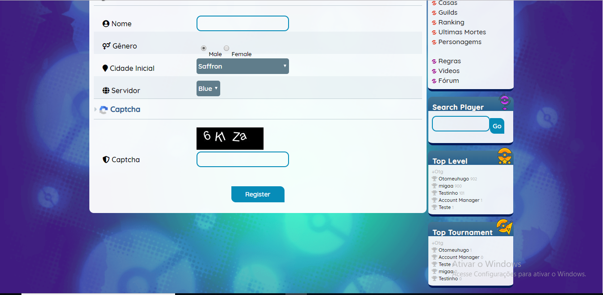Click the reCAPTCHA refresh icon beside Captcha
The height and width of the screenshot is (295, 603).
click(104, 110)
